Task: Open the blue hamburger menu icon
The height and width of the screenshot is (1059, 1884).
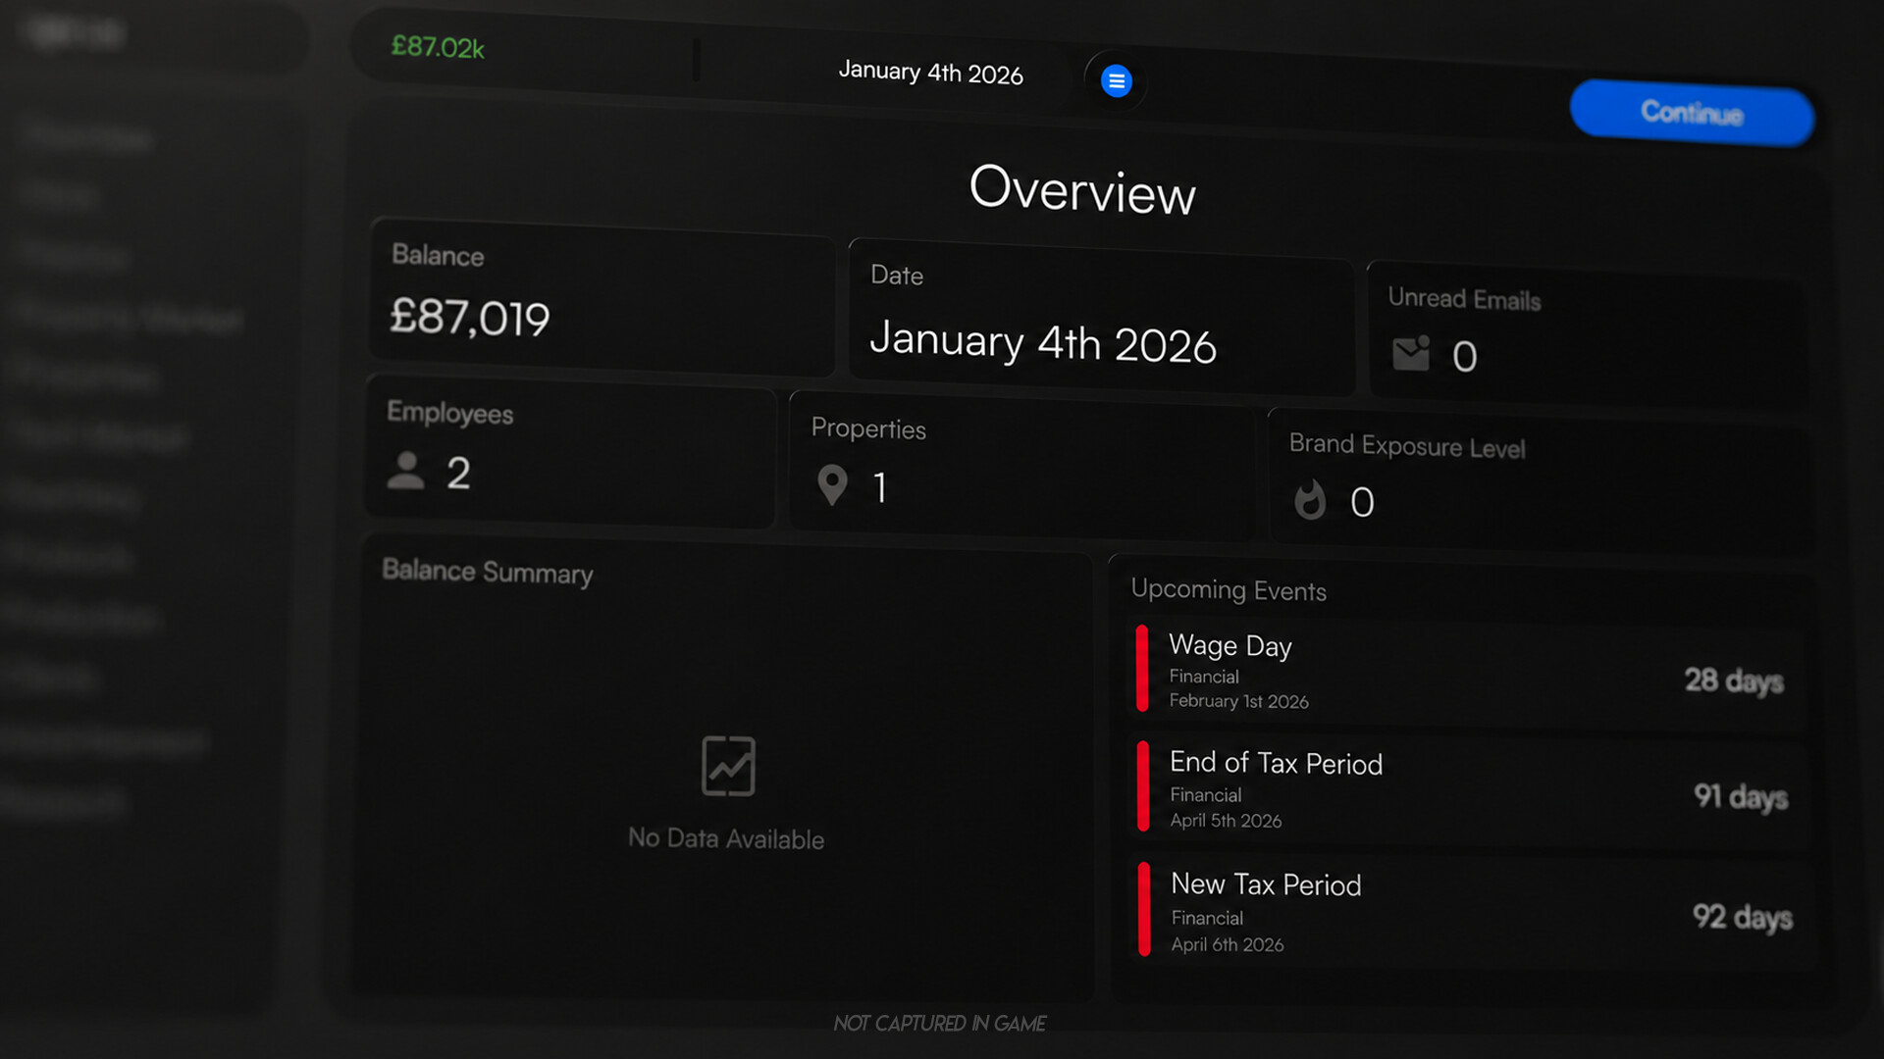Action: pyautogui.click(x=1116, y=80)
